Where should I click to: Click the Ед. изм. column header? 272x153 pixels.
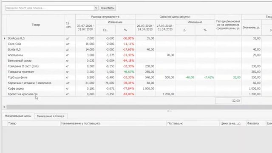[x=70, y=25]
